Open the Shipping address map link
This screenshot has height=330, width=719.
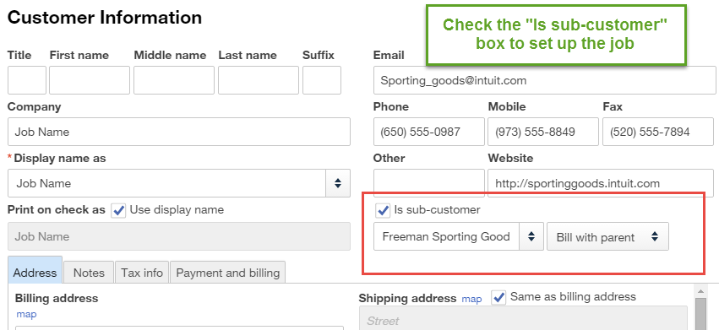coord(471,300)
